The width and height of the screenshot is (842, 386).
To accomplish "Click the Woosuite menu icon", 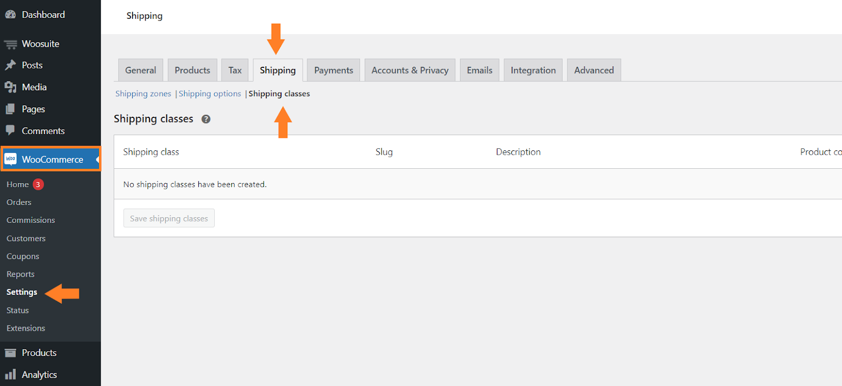I will click(10, 44).
